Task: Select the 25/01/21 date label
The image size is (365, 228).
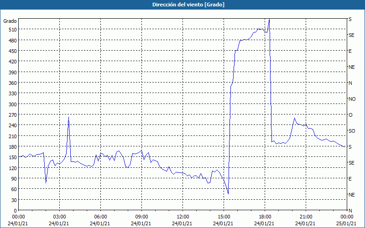Action: pos(347,223)
